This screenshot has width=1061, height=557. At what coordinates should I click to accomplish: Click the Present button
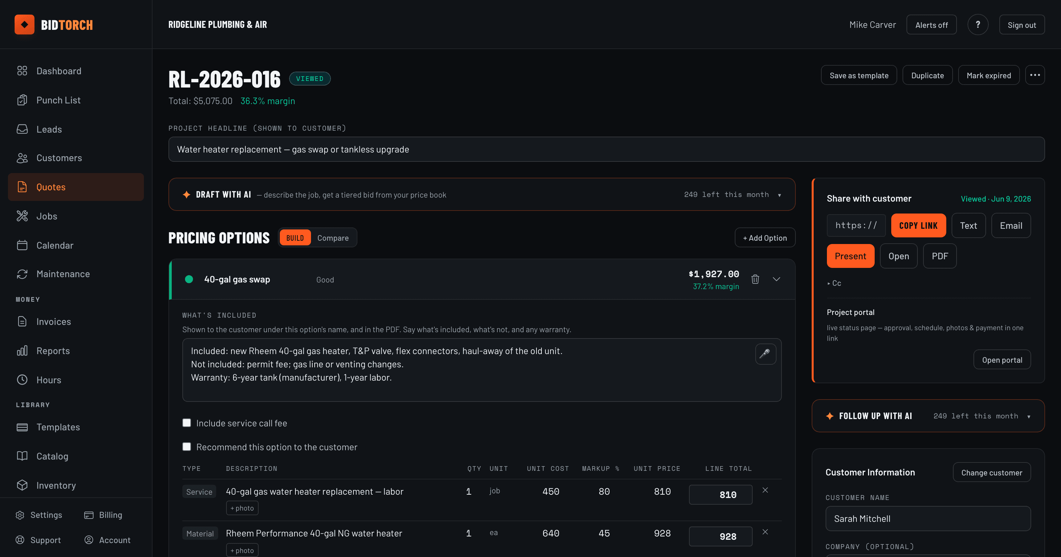click(850, 256)
